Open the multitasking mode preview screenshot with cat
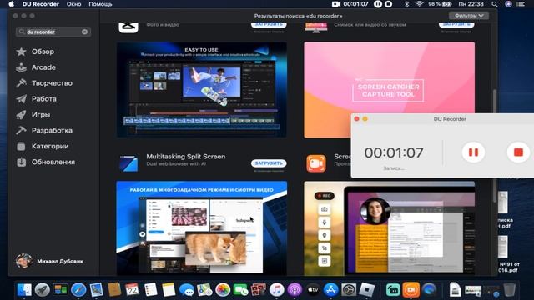 pos(202,227)
